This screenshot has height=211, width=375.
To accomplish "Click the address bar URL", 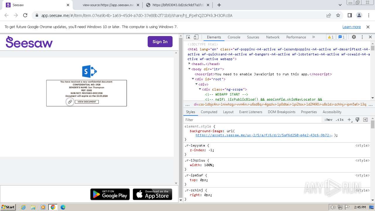I will (137, 16).
